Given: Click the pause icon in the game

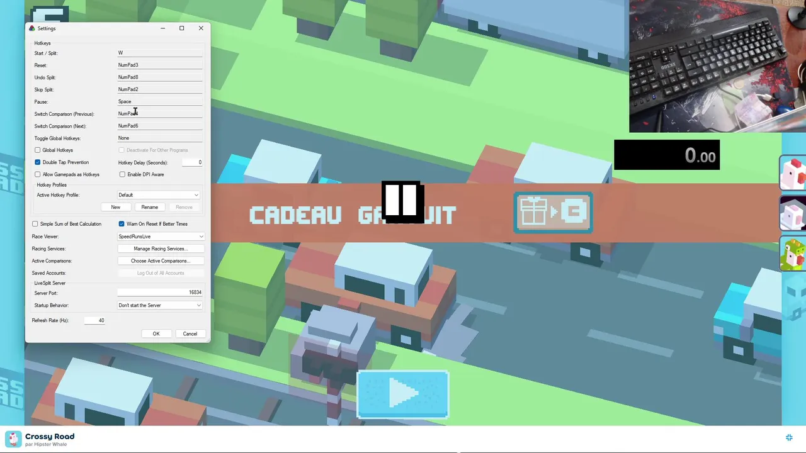Looking at the screenshot, I should point(403,202).
